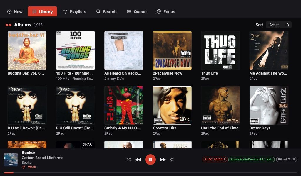Open the Now playing tab

15,12
